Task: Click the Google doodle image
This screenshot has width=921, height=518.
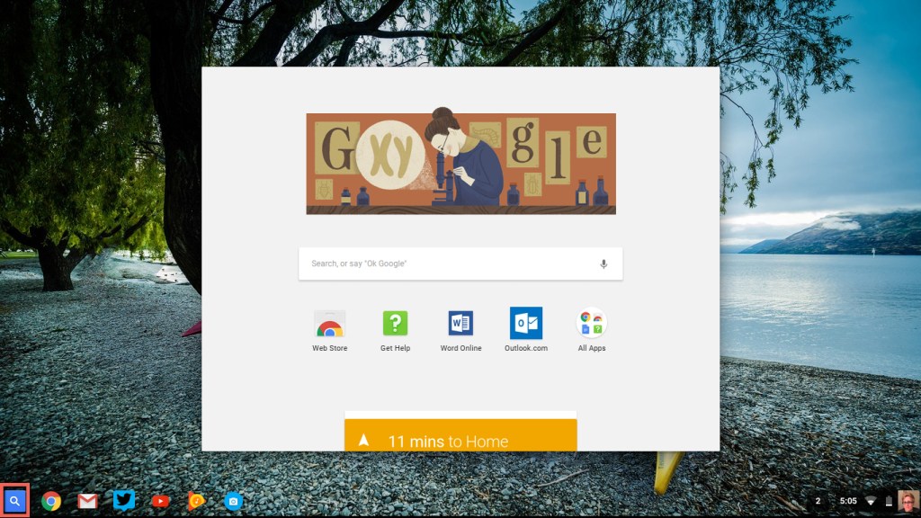Action: [x=460, y=163]
